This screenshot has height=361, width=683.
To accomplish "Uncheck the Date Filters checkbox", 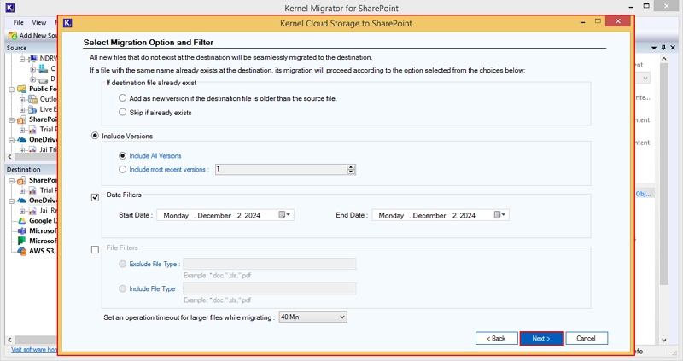I will [x=95, y=197].
